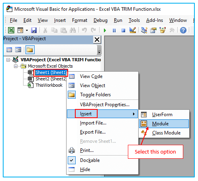Click the Save floppy disk icon

click(x=34, y=30)
